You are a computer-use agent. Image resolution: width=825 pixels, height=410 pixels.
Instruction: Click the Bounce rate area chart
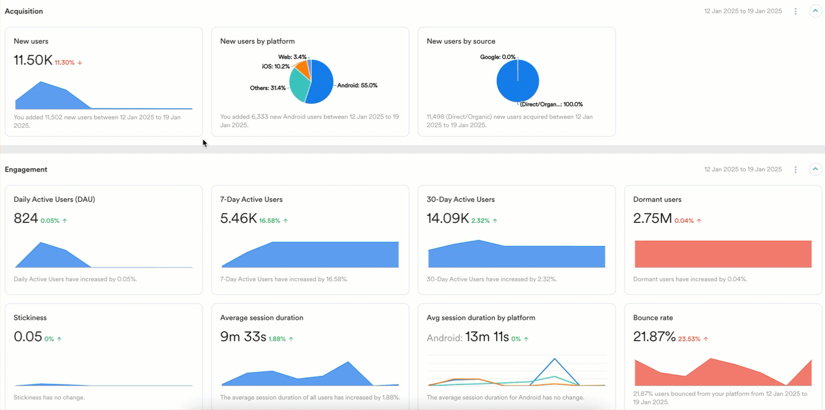[723, 373]
